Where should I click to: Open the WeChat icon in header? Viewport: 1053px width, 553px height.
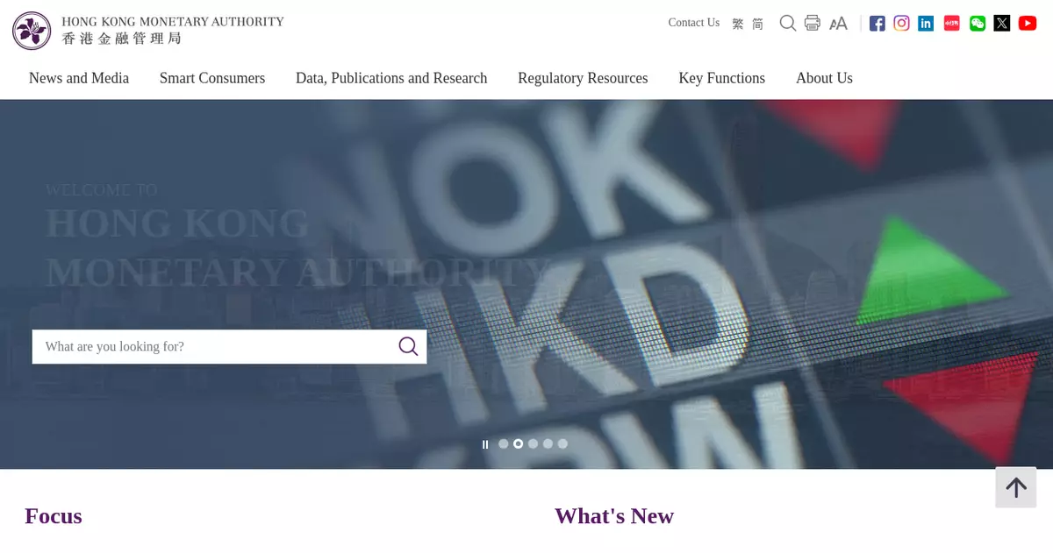pos(978,24)
